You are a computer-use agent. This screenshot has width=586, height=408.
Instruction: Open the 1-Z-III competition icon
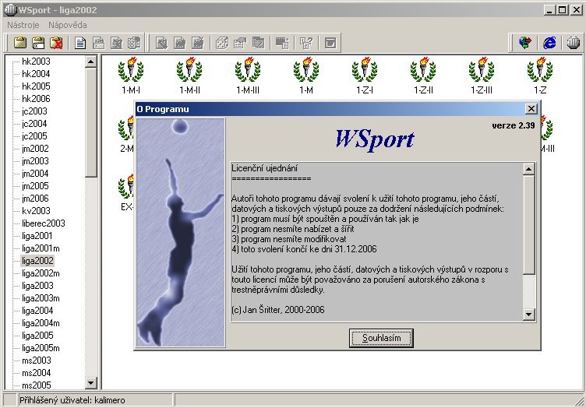click(482, 76)
